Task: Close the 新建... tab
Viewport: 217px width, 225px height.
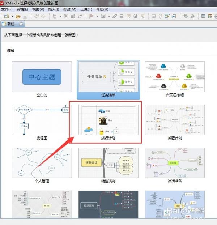Action: [x=21, y=24]
